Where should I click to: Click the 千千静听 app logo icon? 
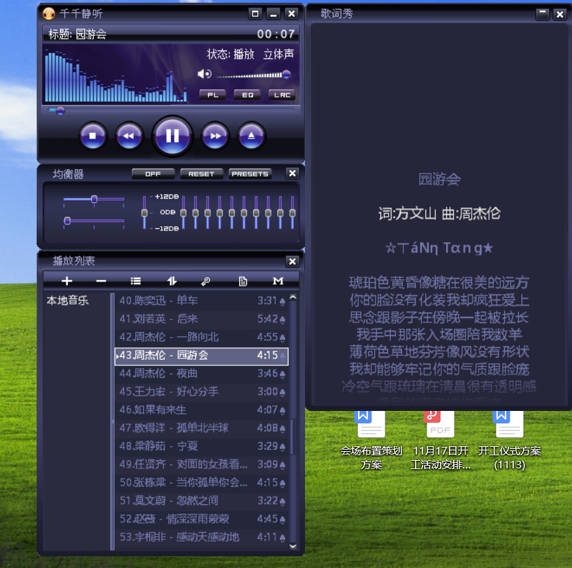click(x=49, y=14)
